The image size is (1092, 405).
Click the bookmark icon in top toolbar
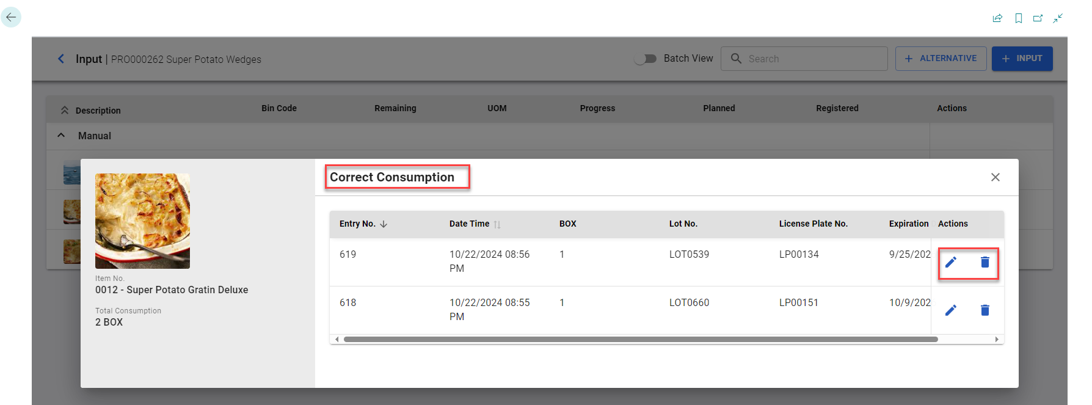click(1018, 18)
